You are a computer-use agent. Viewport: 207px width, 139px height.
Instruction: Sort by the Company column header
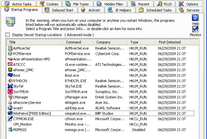(110, 42)
